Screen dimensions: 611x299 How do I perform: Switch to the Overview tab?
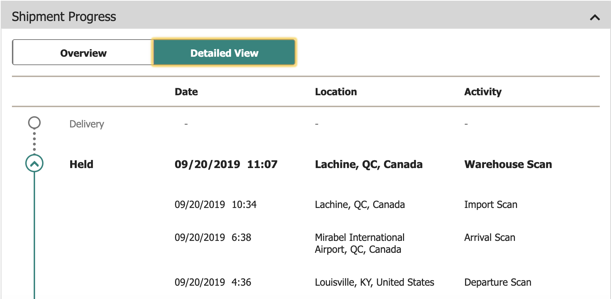coord(83,53)
